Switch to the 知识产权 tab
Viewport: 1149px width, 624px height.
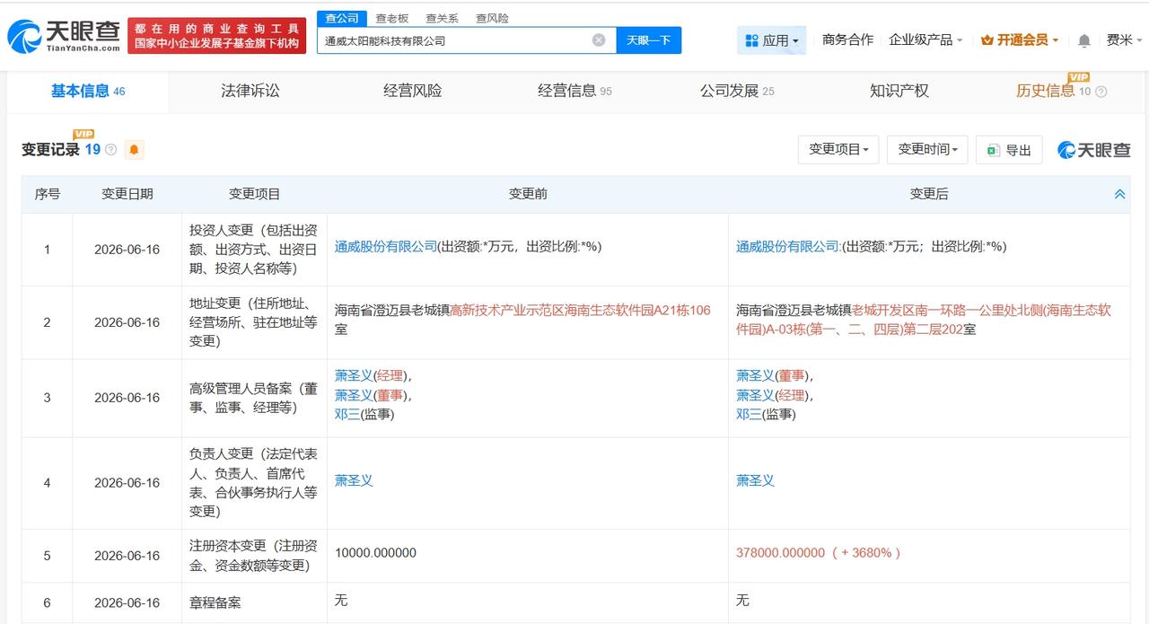(899, 91)
